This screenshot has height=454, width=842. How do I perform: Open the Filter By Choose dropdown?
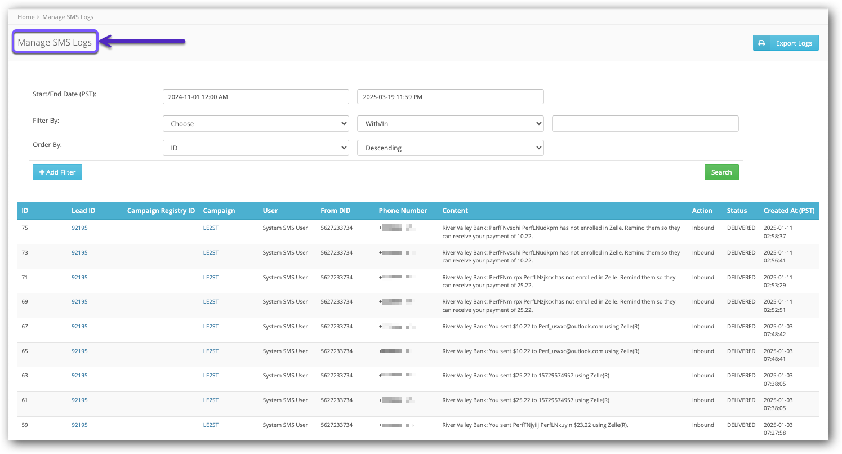[256, 124]
